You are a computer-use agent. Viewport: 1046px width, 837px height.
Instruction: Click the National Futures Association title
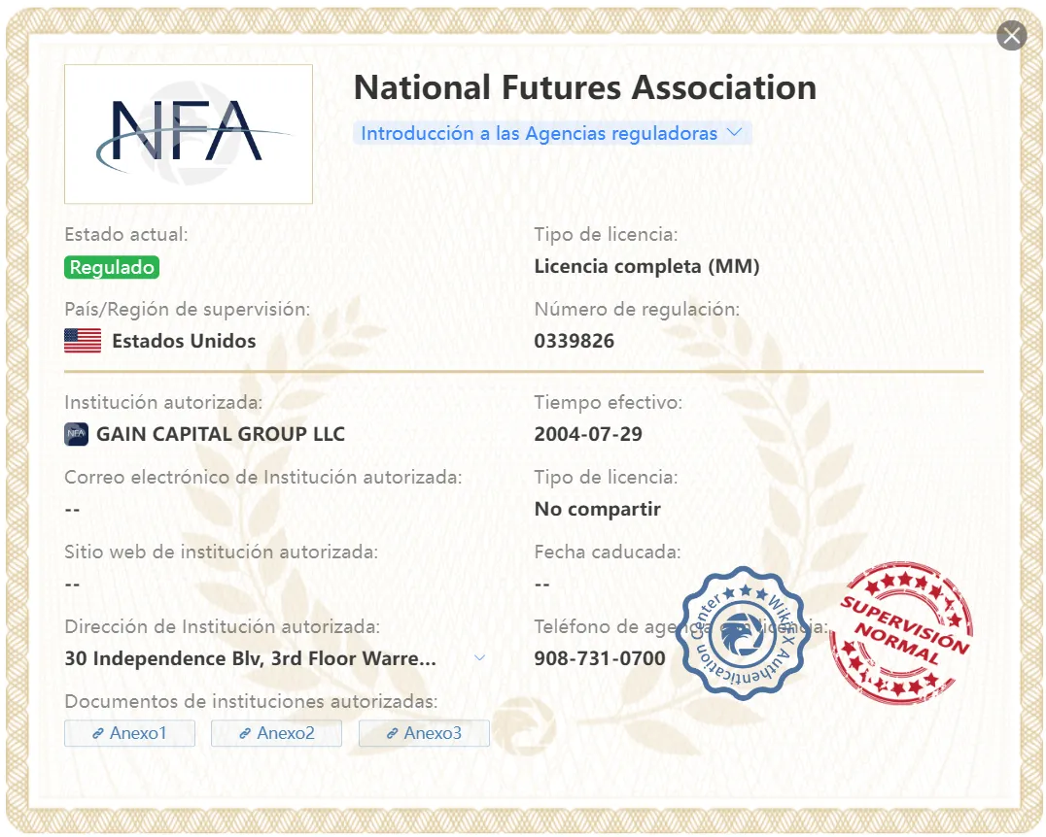click(585, 87)
